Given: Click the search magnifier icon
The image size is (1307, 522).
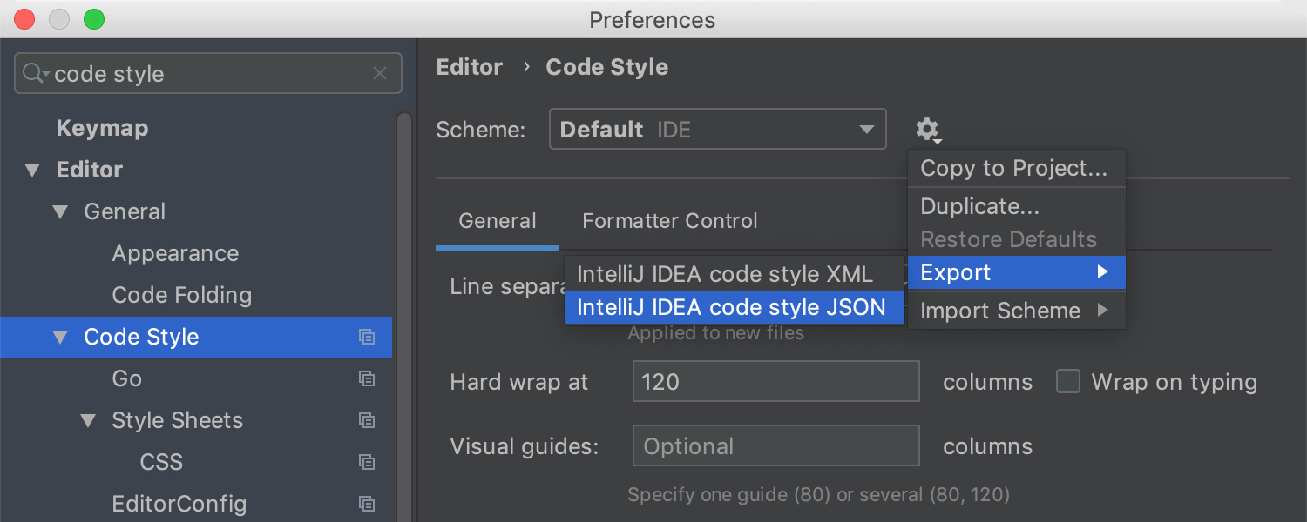Looking at the screenshot, I should [33, 74].
